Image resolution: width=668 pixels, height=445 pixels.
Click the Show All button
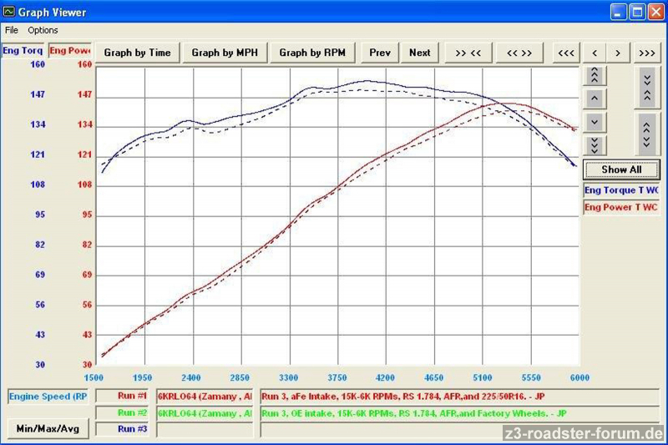621,169
